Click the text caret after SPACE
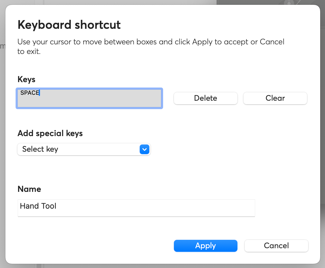325x268 pixels. (x=39, y=93)
